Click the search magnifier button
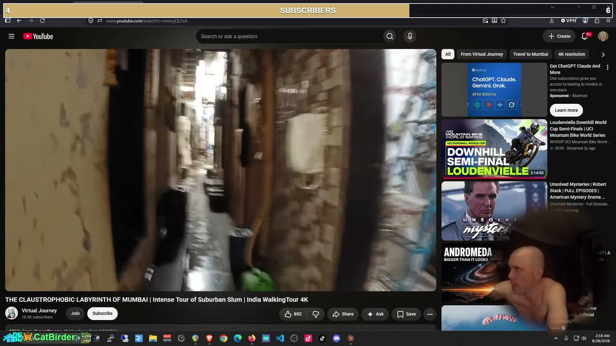This screenshot has height=346, width=616. coord(390,36)
